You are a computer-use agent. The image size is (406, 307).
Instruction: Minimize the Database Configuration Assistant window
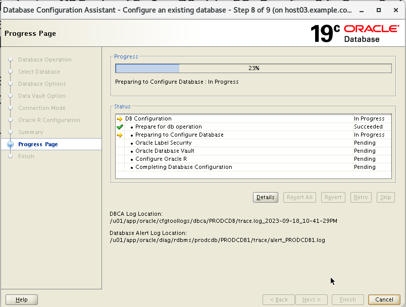[x=362, y=11]
